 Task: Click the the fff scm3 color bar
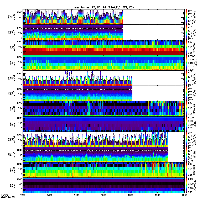coord(186,155)
